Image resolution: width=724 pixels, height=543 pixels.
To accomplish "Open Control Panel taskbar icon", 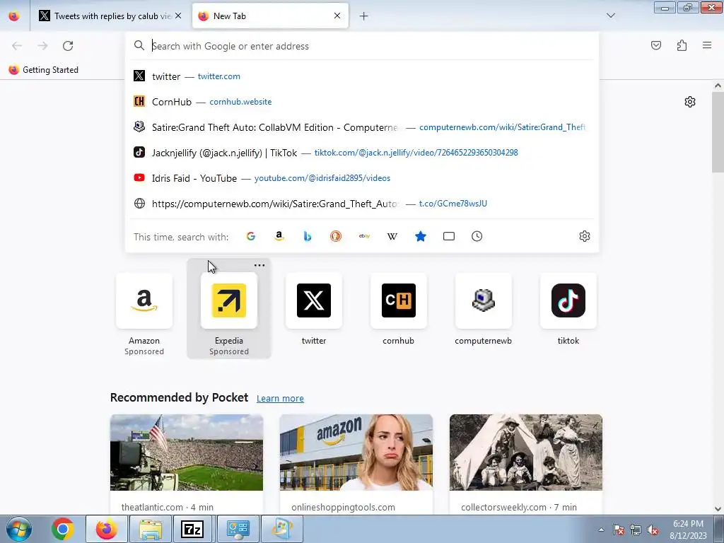I will tap(238, 529).
